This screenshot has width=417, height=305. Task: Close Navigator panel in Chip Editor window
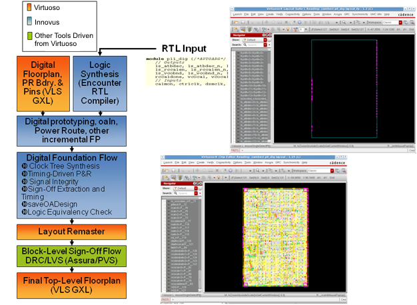201,184
